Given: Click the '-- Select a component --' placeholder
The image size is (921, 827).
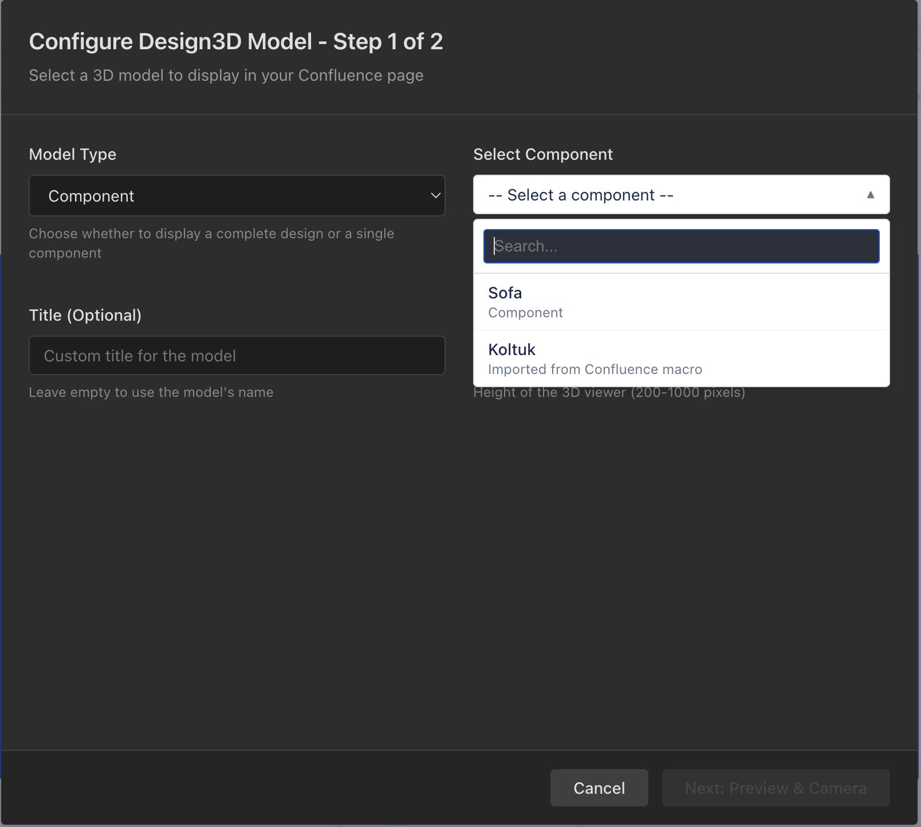Looking at the screenshot, I should [x=580, y=195].
